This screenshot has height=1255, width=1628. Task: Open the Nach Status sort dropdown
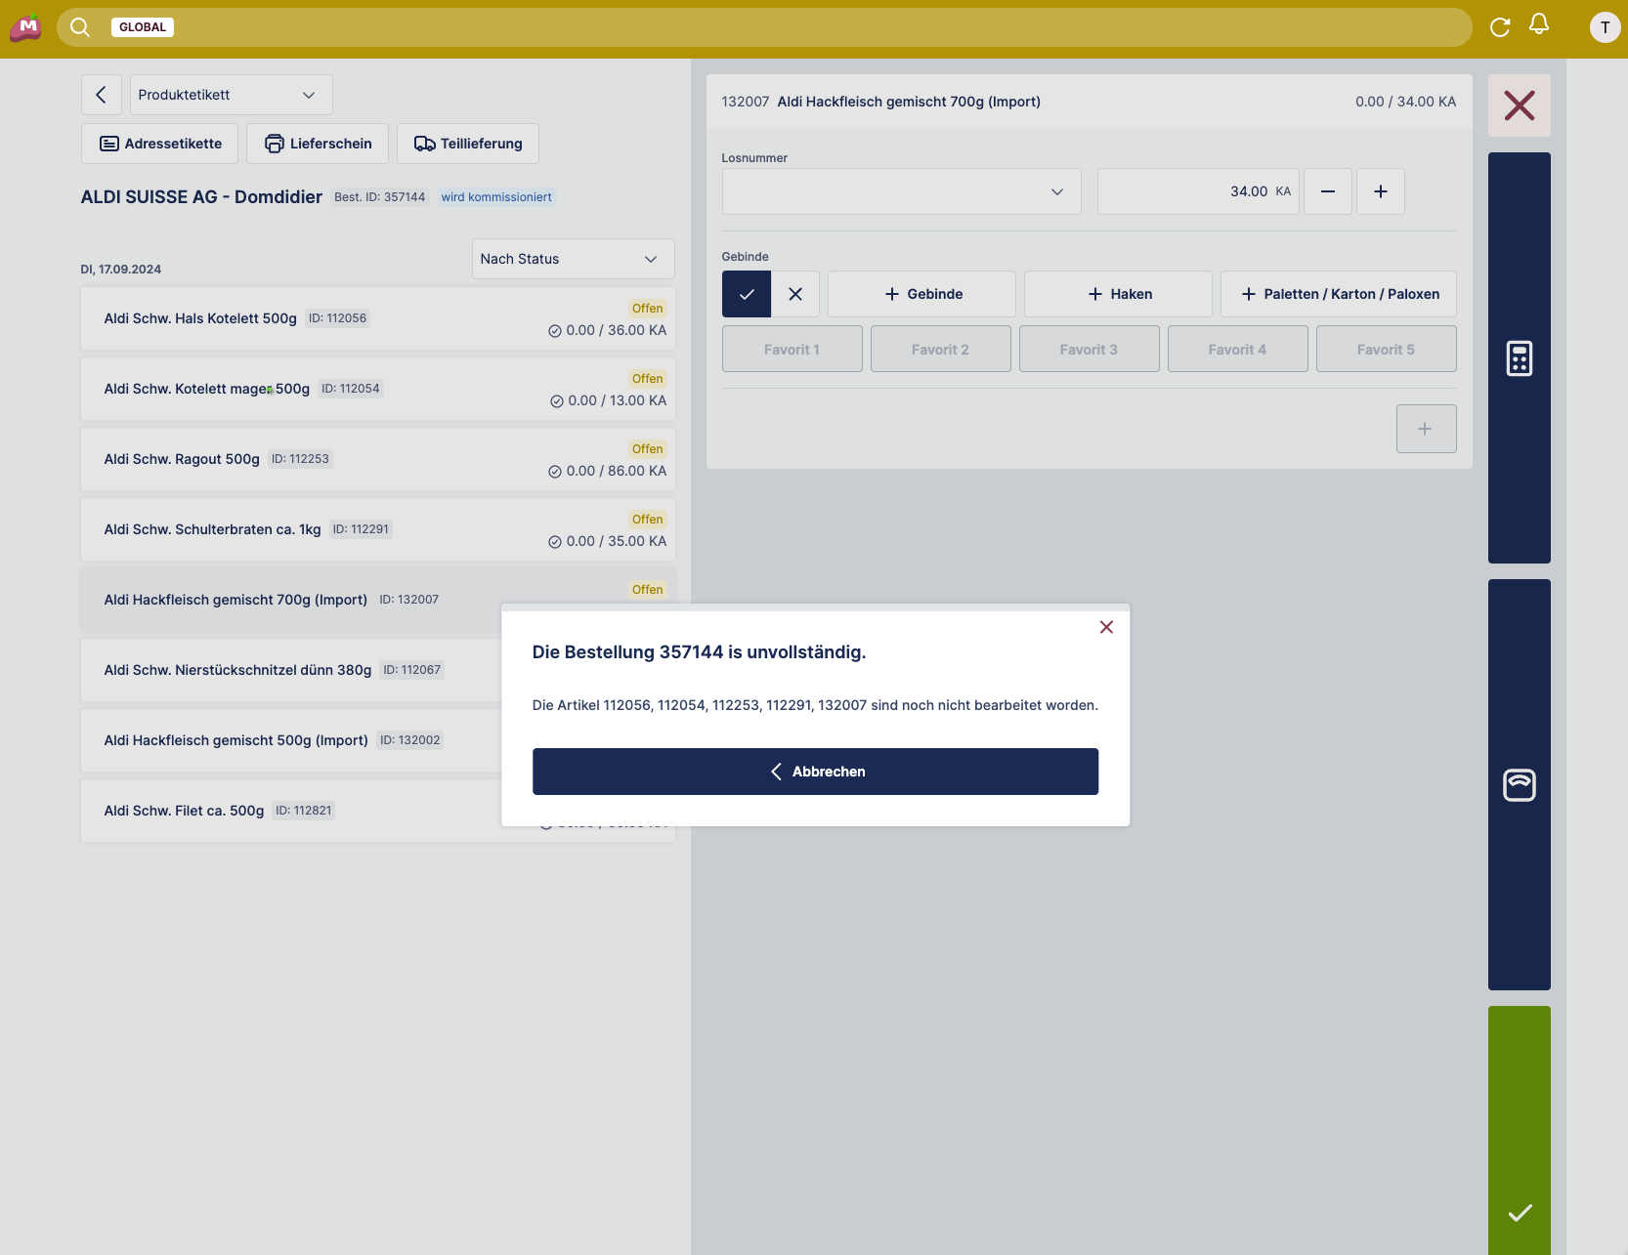573,259
